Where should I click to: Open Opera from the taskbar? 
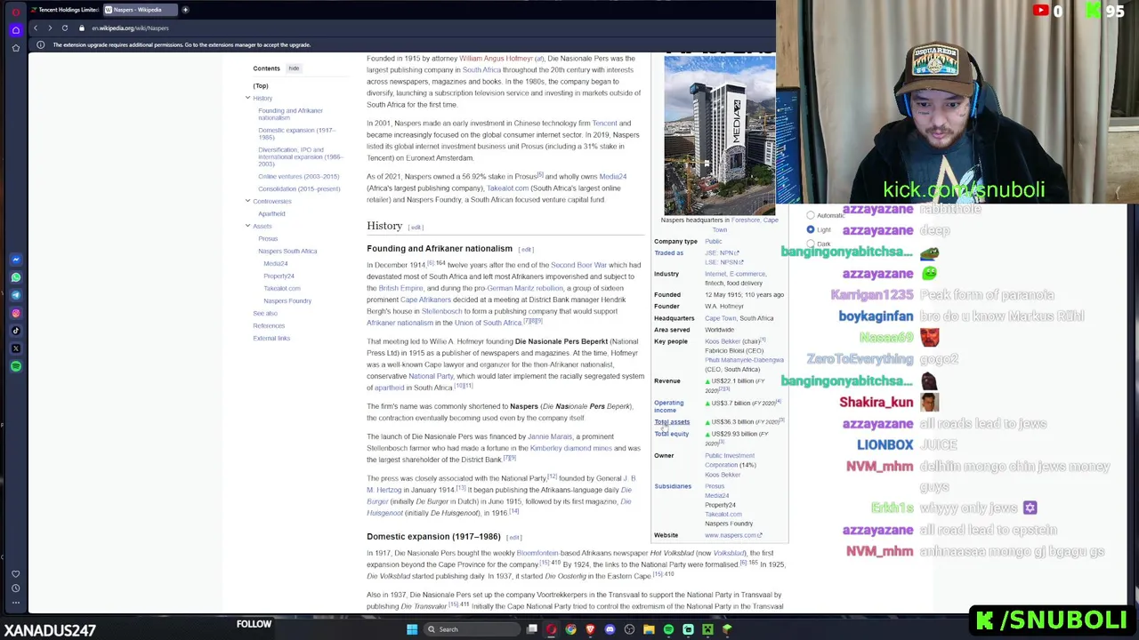click(x=552, y=629)
